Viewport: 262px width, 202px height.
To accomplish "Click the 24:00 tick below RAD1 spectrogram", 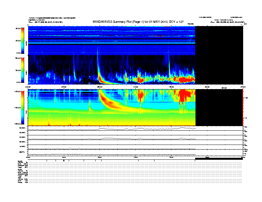I will pos(243,87).
